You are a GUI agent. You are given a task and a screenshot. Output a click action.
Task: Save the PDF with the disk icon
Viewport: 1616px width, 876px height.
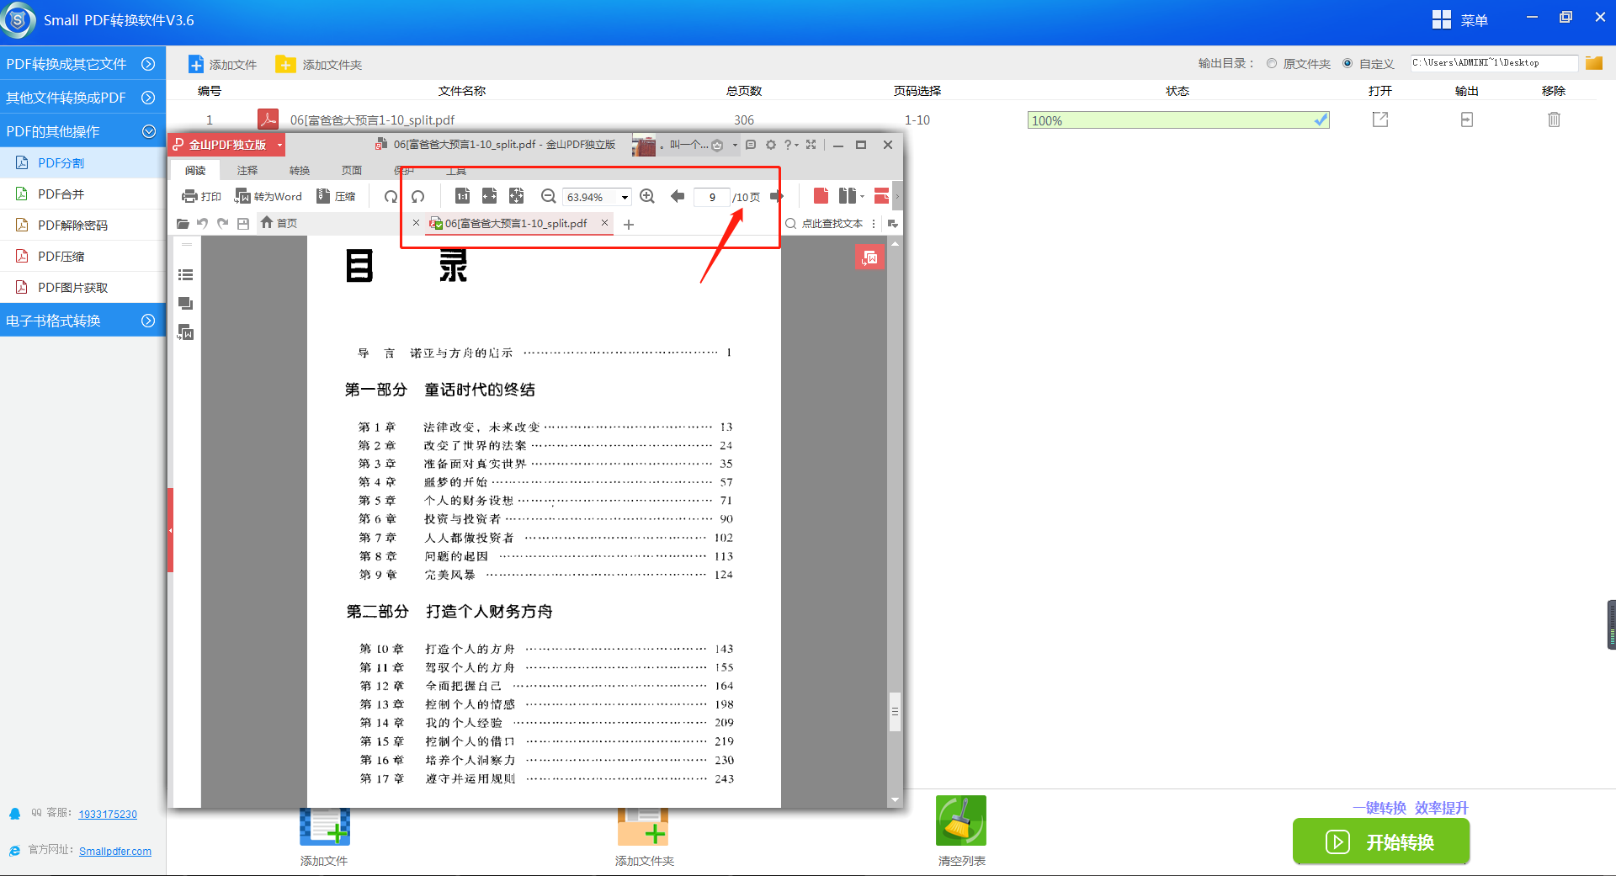tap(243, 223)
